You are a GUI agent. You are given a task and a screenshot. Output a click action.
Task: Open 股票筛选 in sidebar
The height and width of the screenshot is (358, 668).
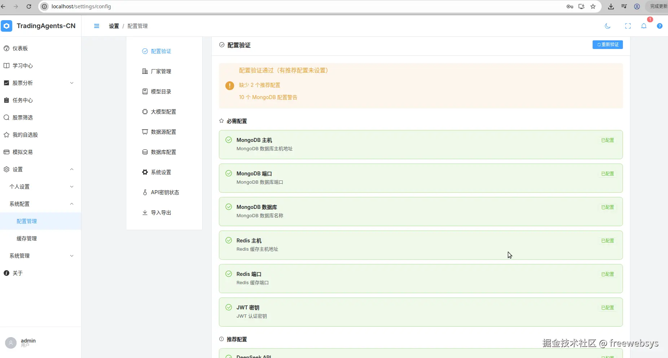click(40, 117)
